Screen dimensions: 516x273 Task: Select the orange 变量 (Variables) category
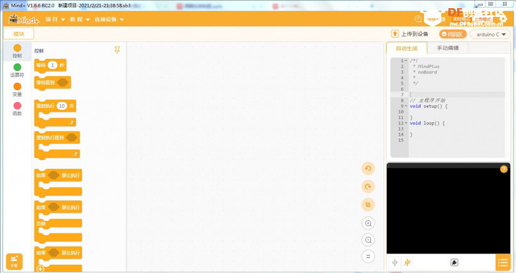18,90
